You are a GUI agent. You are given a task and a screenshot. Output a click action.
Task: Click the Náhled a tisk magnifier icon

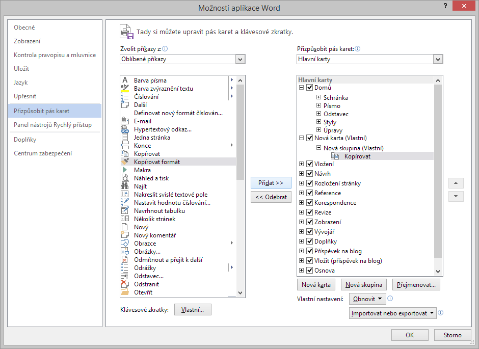pos(125,178)
